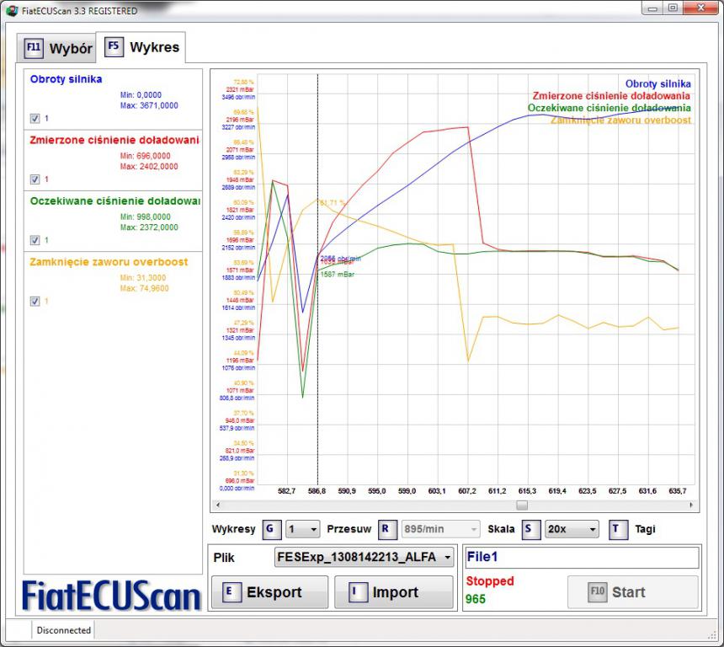Maximize the FiatECUScan window

click(673, 8)
